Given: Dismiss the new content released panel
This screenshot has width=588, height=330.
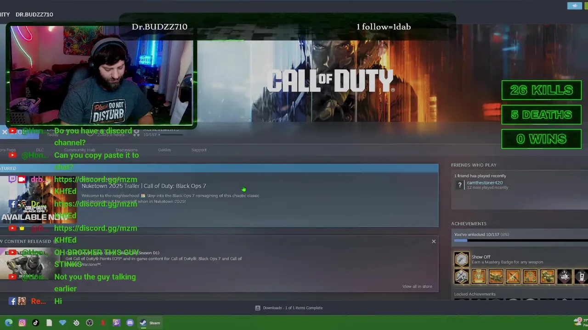Looking at the screenshot, I should (434, 241).
